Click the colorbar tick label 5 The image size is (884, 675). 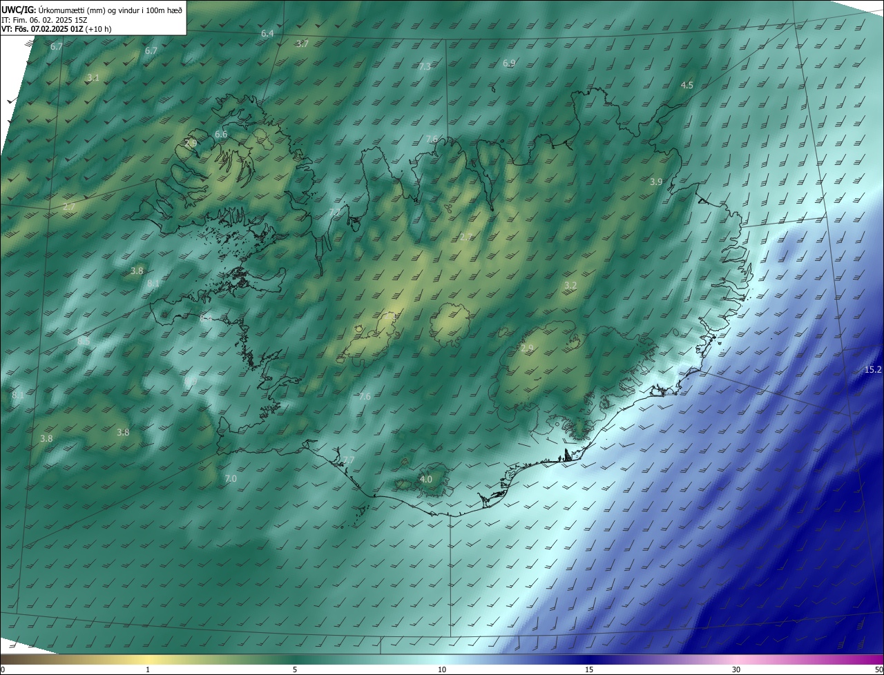pyautogui.click(x=295, y=670)
